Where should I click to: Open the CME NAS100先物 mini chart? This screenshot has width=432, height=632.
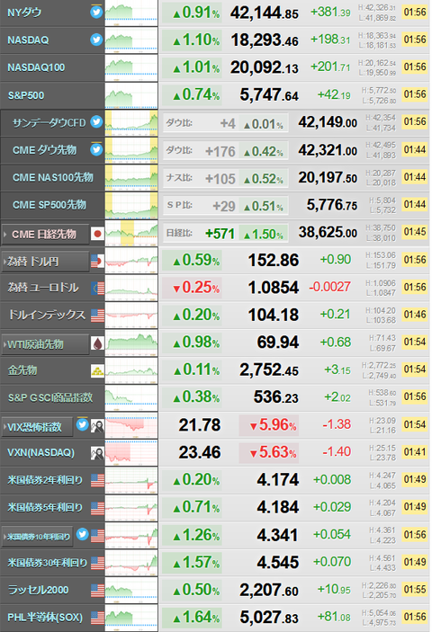pos(131,178)
